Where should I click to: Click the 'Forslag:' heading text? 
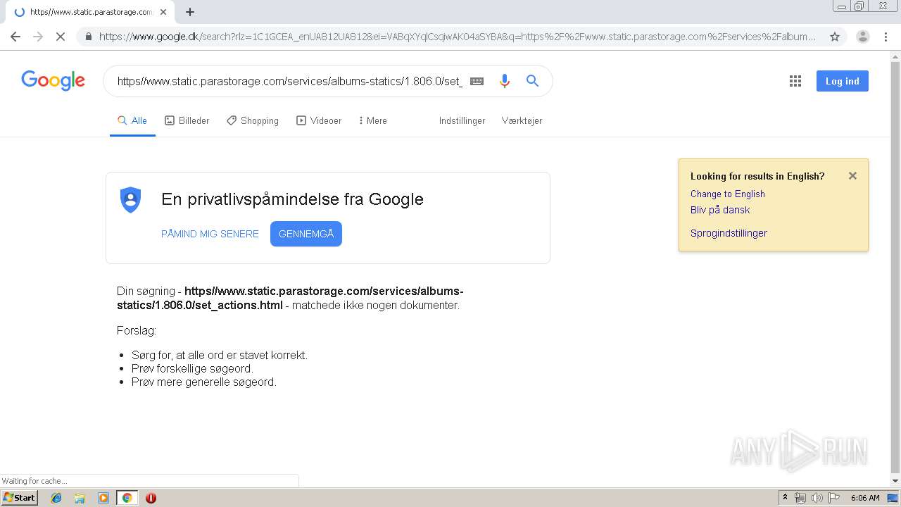pos(137,330)
